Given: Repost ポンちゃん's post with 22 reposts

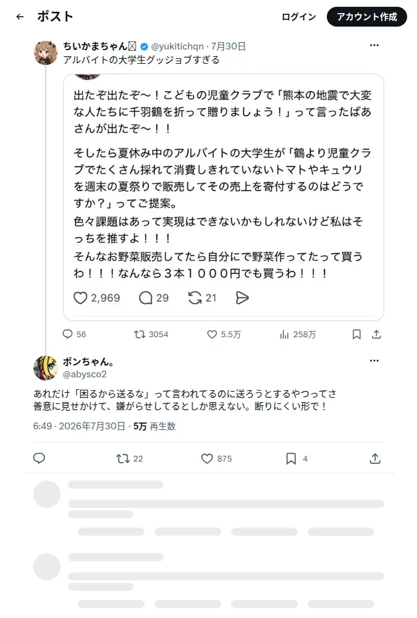Looking at the screenshot, I should (130, 458).
